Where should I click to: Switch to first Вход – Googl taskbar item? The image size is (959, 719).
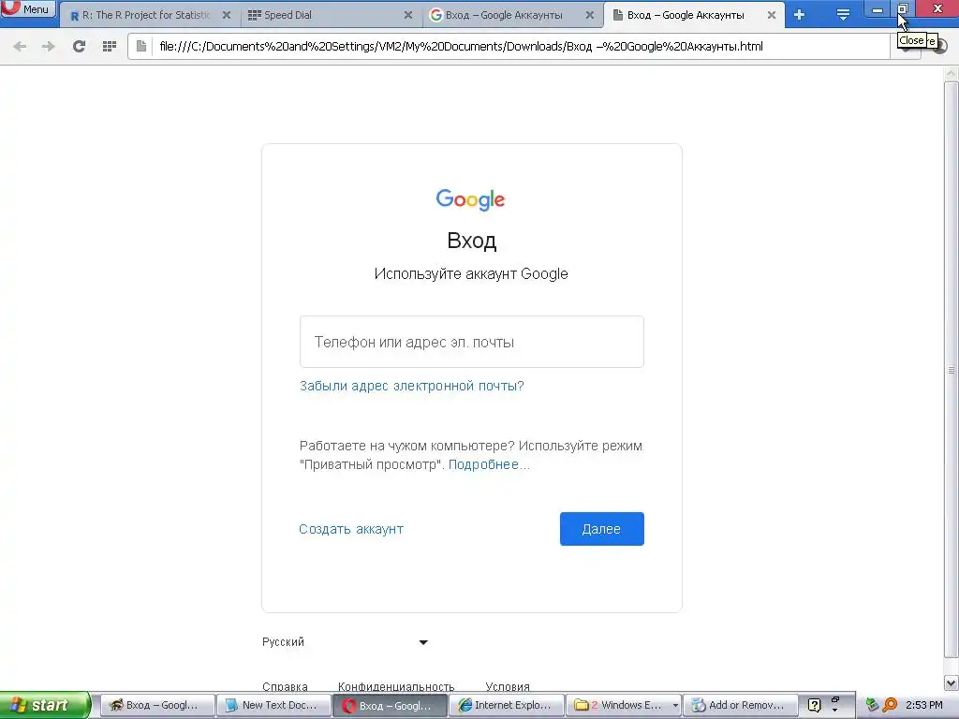(x=157, y=705)
